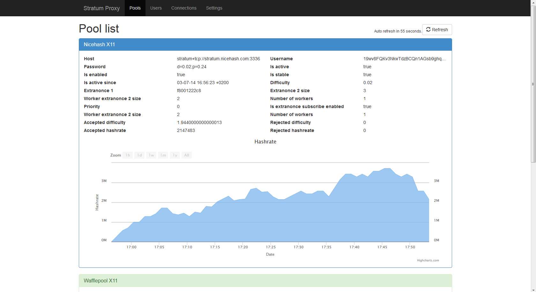Open the Highcharts.com credit link
The width and height of the screenshot is (536, 292).
click(428, 260)
